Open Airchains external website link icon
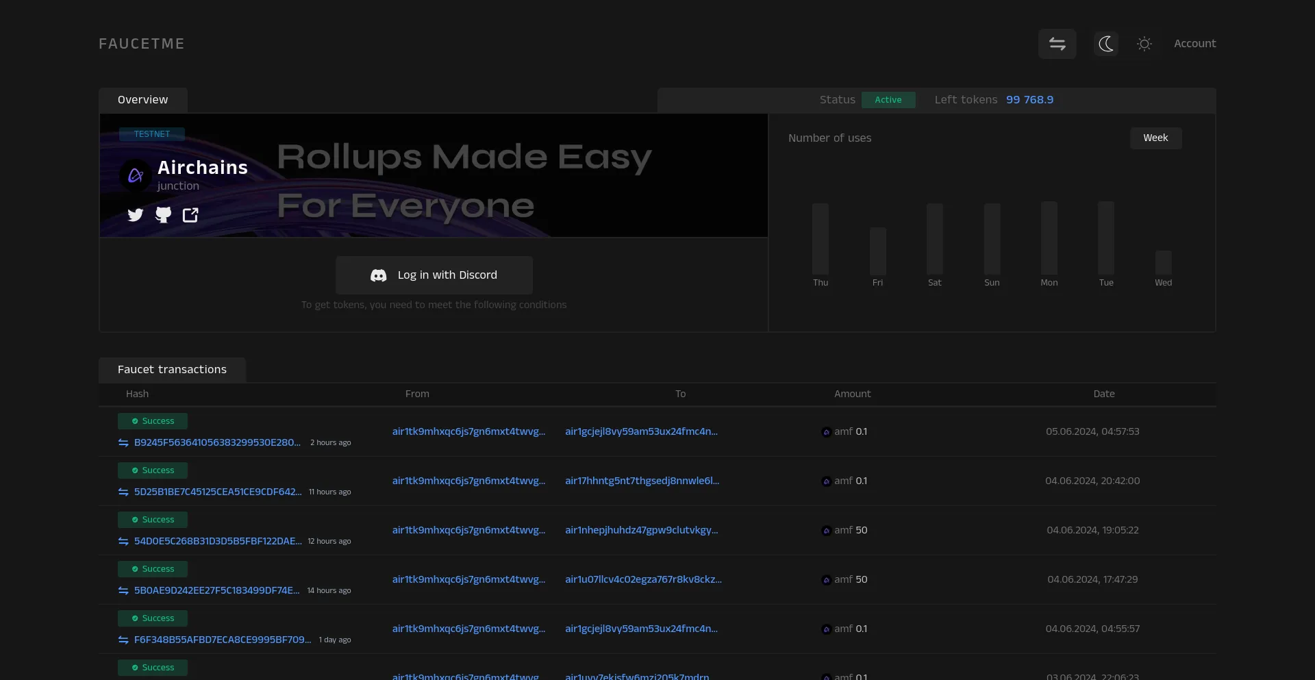Image resolution: width=1315 pixels, height=680 pixels. [x=190, y=215]
